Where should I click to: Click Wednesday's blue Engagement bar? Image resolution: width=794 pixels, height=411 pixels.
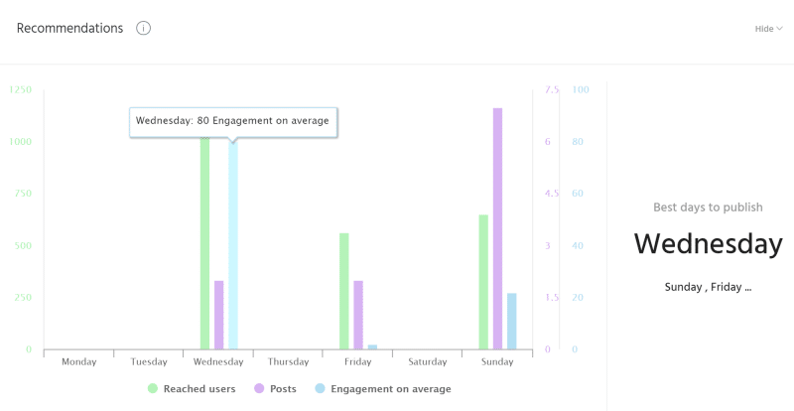coord(233,248)
